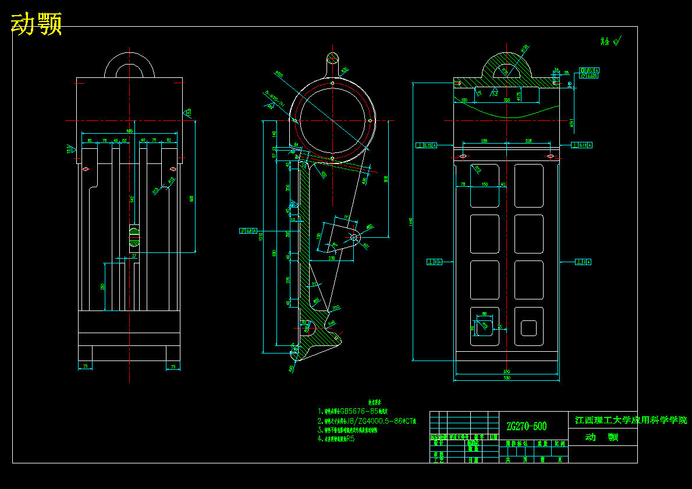Select the green 动 颚 part name in title block
This screenshot has height=489, width=692.
click(x=602, y=437)
